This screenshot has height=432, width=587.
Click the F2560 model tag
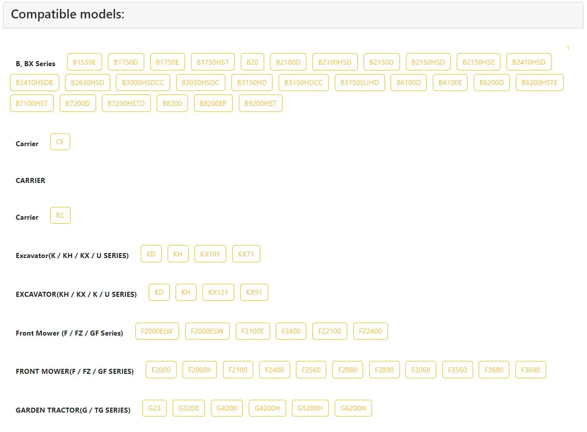tap(311, 370)
